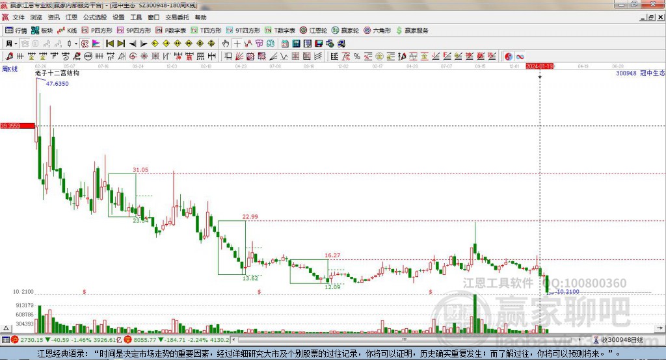This screenshot has height=360, width=666.
Task: Click the highlighted 2024-01-19 date marker
Action: [x=539, y=66]
